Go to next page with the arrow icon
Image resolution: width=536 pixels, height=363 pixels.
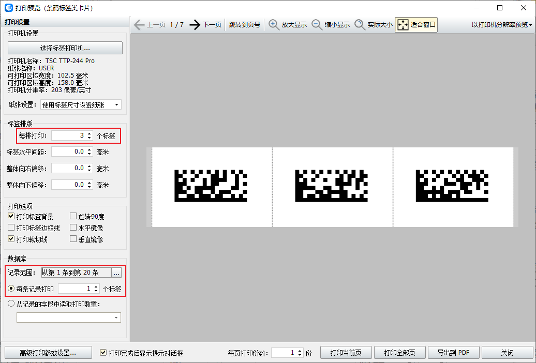click(194, 24)
